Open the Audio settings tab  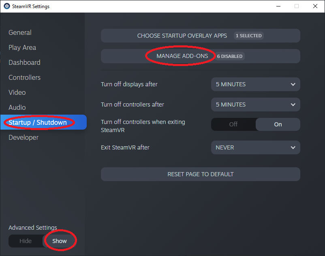pos(17,107)
